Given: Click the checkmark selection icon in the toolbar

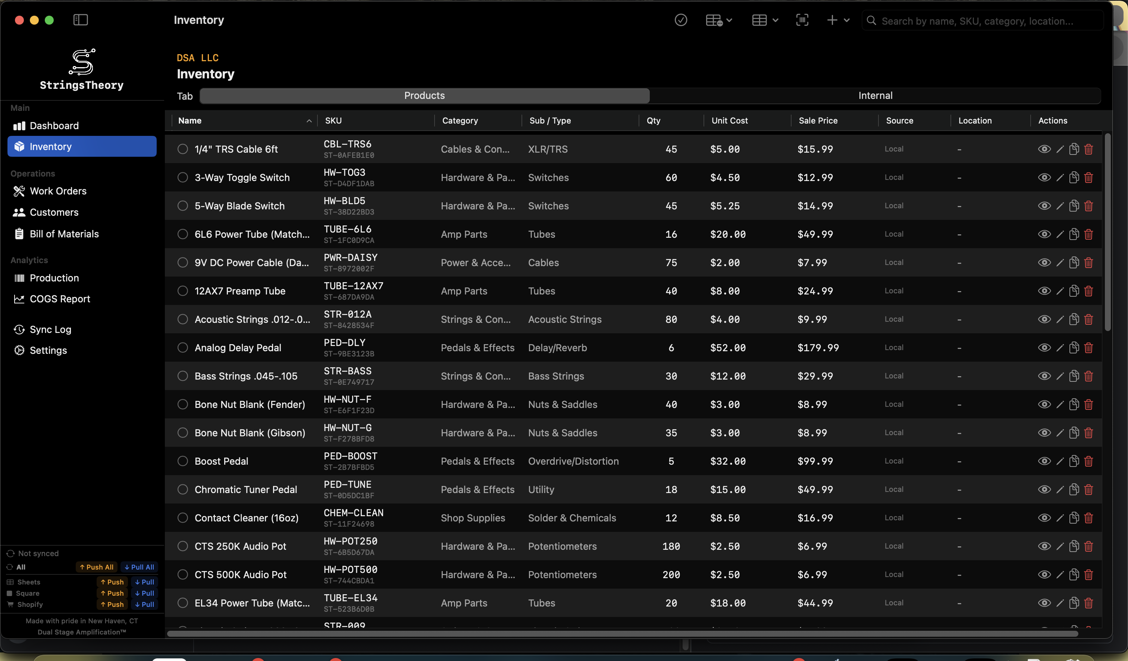Looking at the screenshot, I should (x=681, y=20).
